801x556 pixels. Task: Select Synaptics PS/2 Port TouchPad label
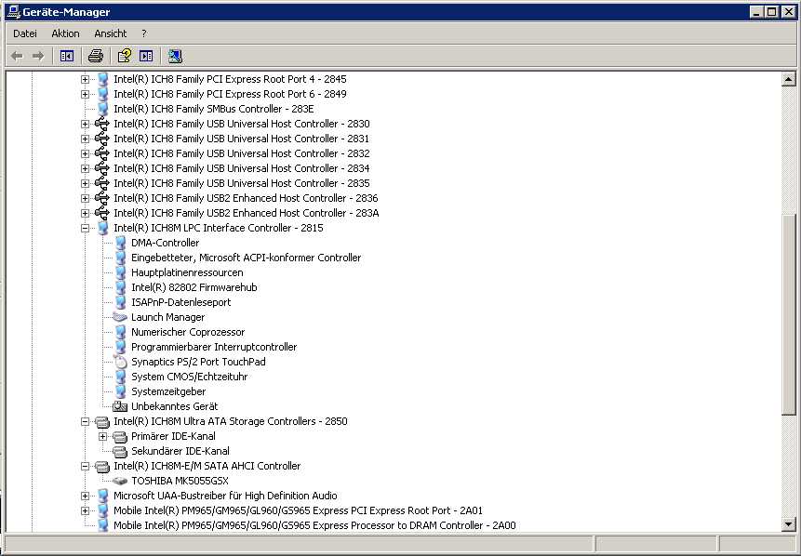pos(198,362)
